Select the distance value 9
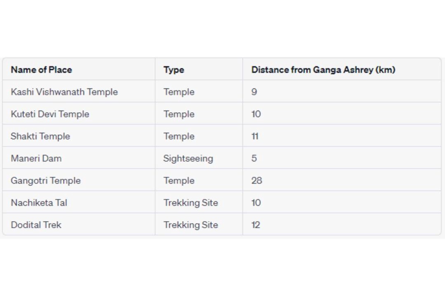This screenshot has width=445, height=296. [x=254, y=92]
